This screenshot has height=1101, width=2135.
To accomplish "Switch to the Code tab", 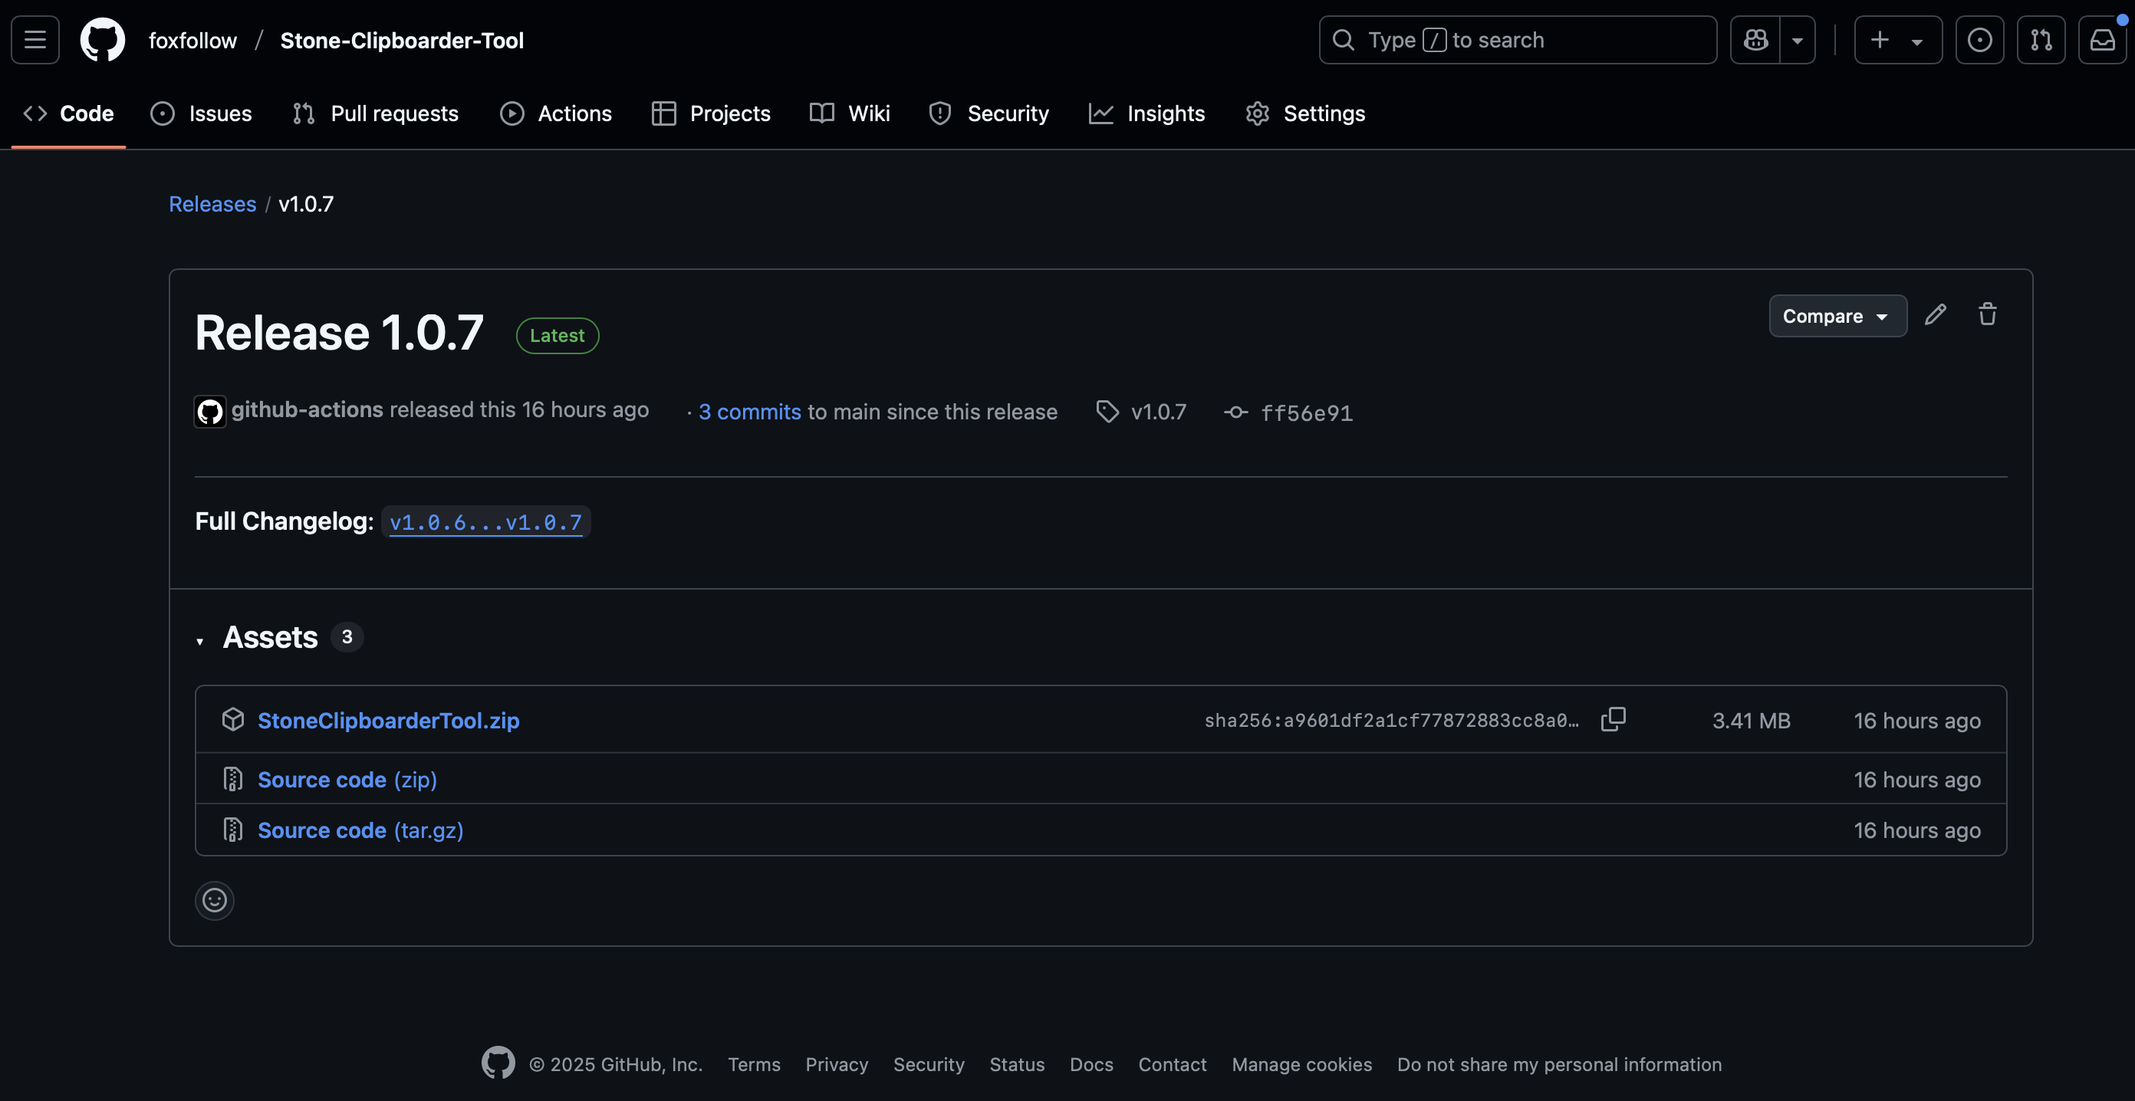I will (x=69, y=113).
